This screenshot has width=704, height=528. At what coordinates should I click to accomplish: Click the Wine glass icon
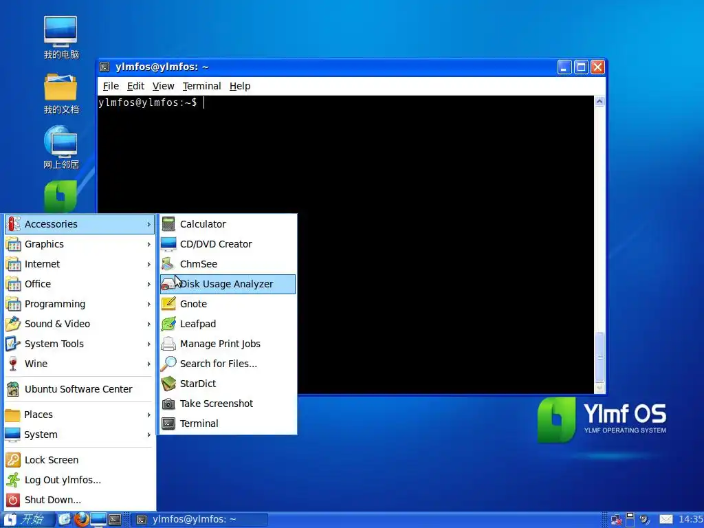coord(13,364)
